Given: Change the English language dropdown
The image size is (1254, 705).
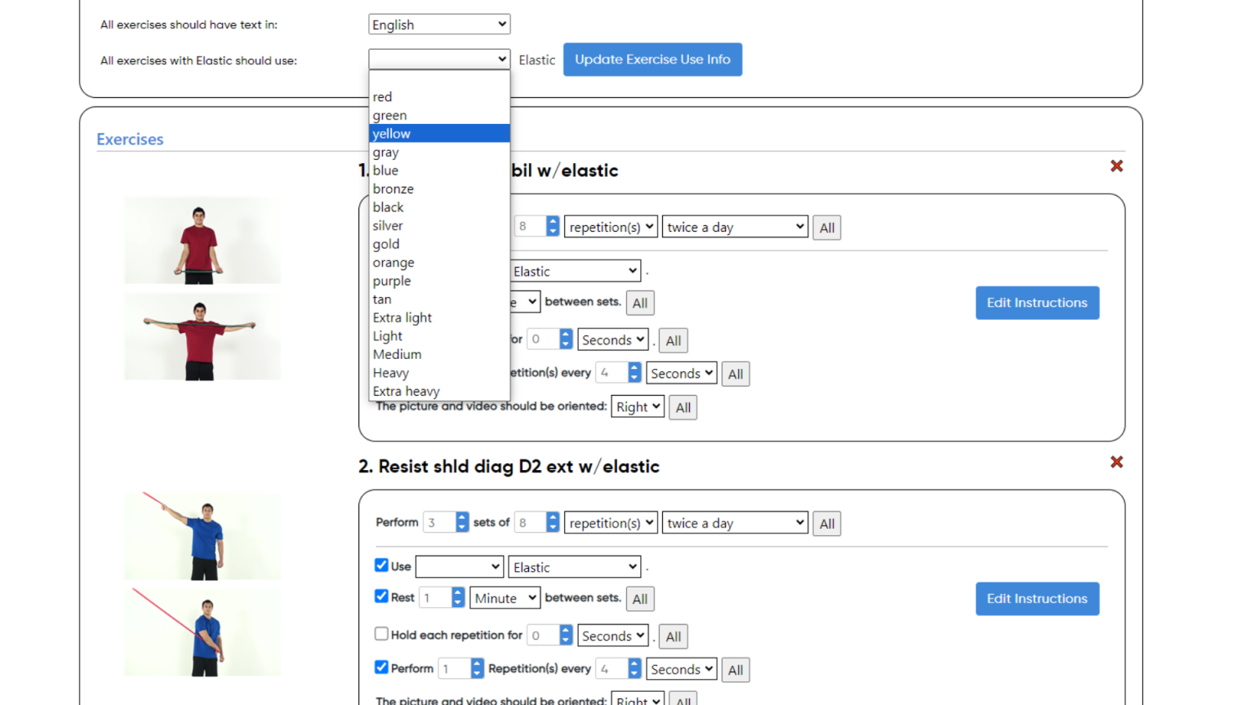Looking at the screenshot, I should [x=438, y=24].
